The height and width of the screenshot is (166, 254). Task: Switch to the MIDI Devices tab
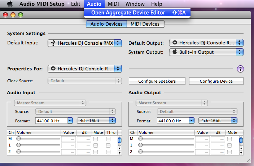[145, 24]
